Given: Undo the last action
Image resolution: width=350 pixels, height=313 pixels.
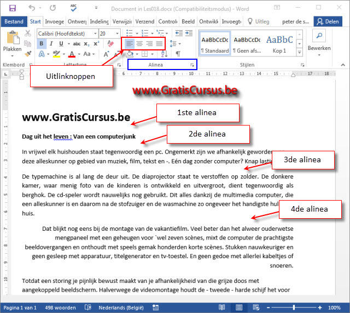Looking at the screenshot, I should (32, 8).
